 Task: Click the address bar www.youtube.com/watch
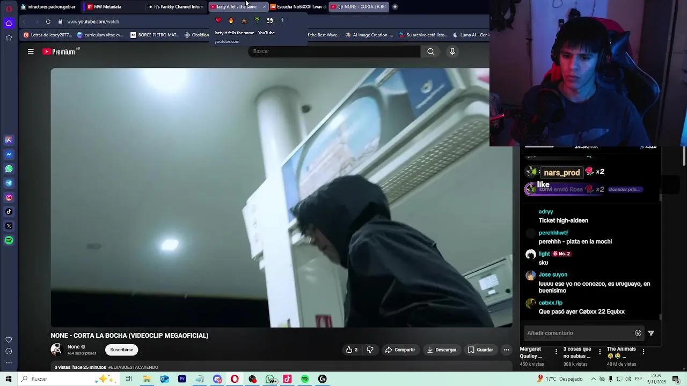click(93, 21)
